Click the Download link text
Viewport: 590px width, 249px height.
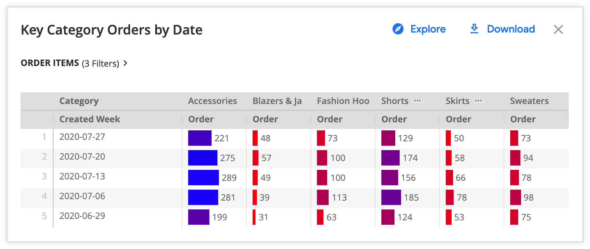[x=511, y=29]
